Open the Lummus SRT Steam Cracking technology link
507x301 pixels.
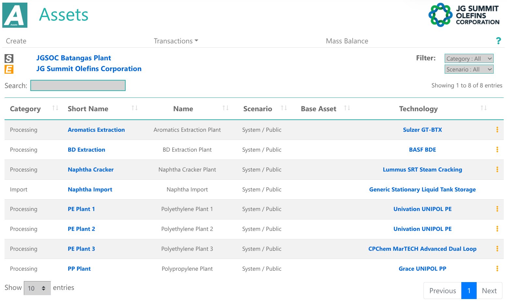[422, 170]
